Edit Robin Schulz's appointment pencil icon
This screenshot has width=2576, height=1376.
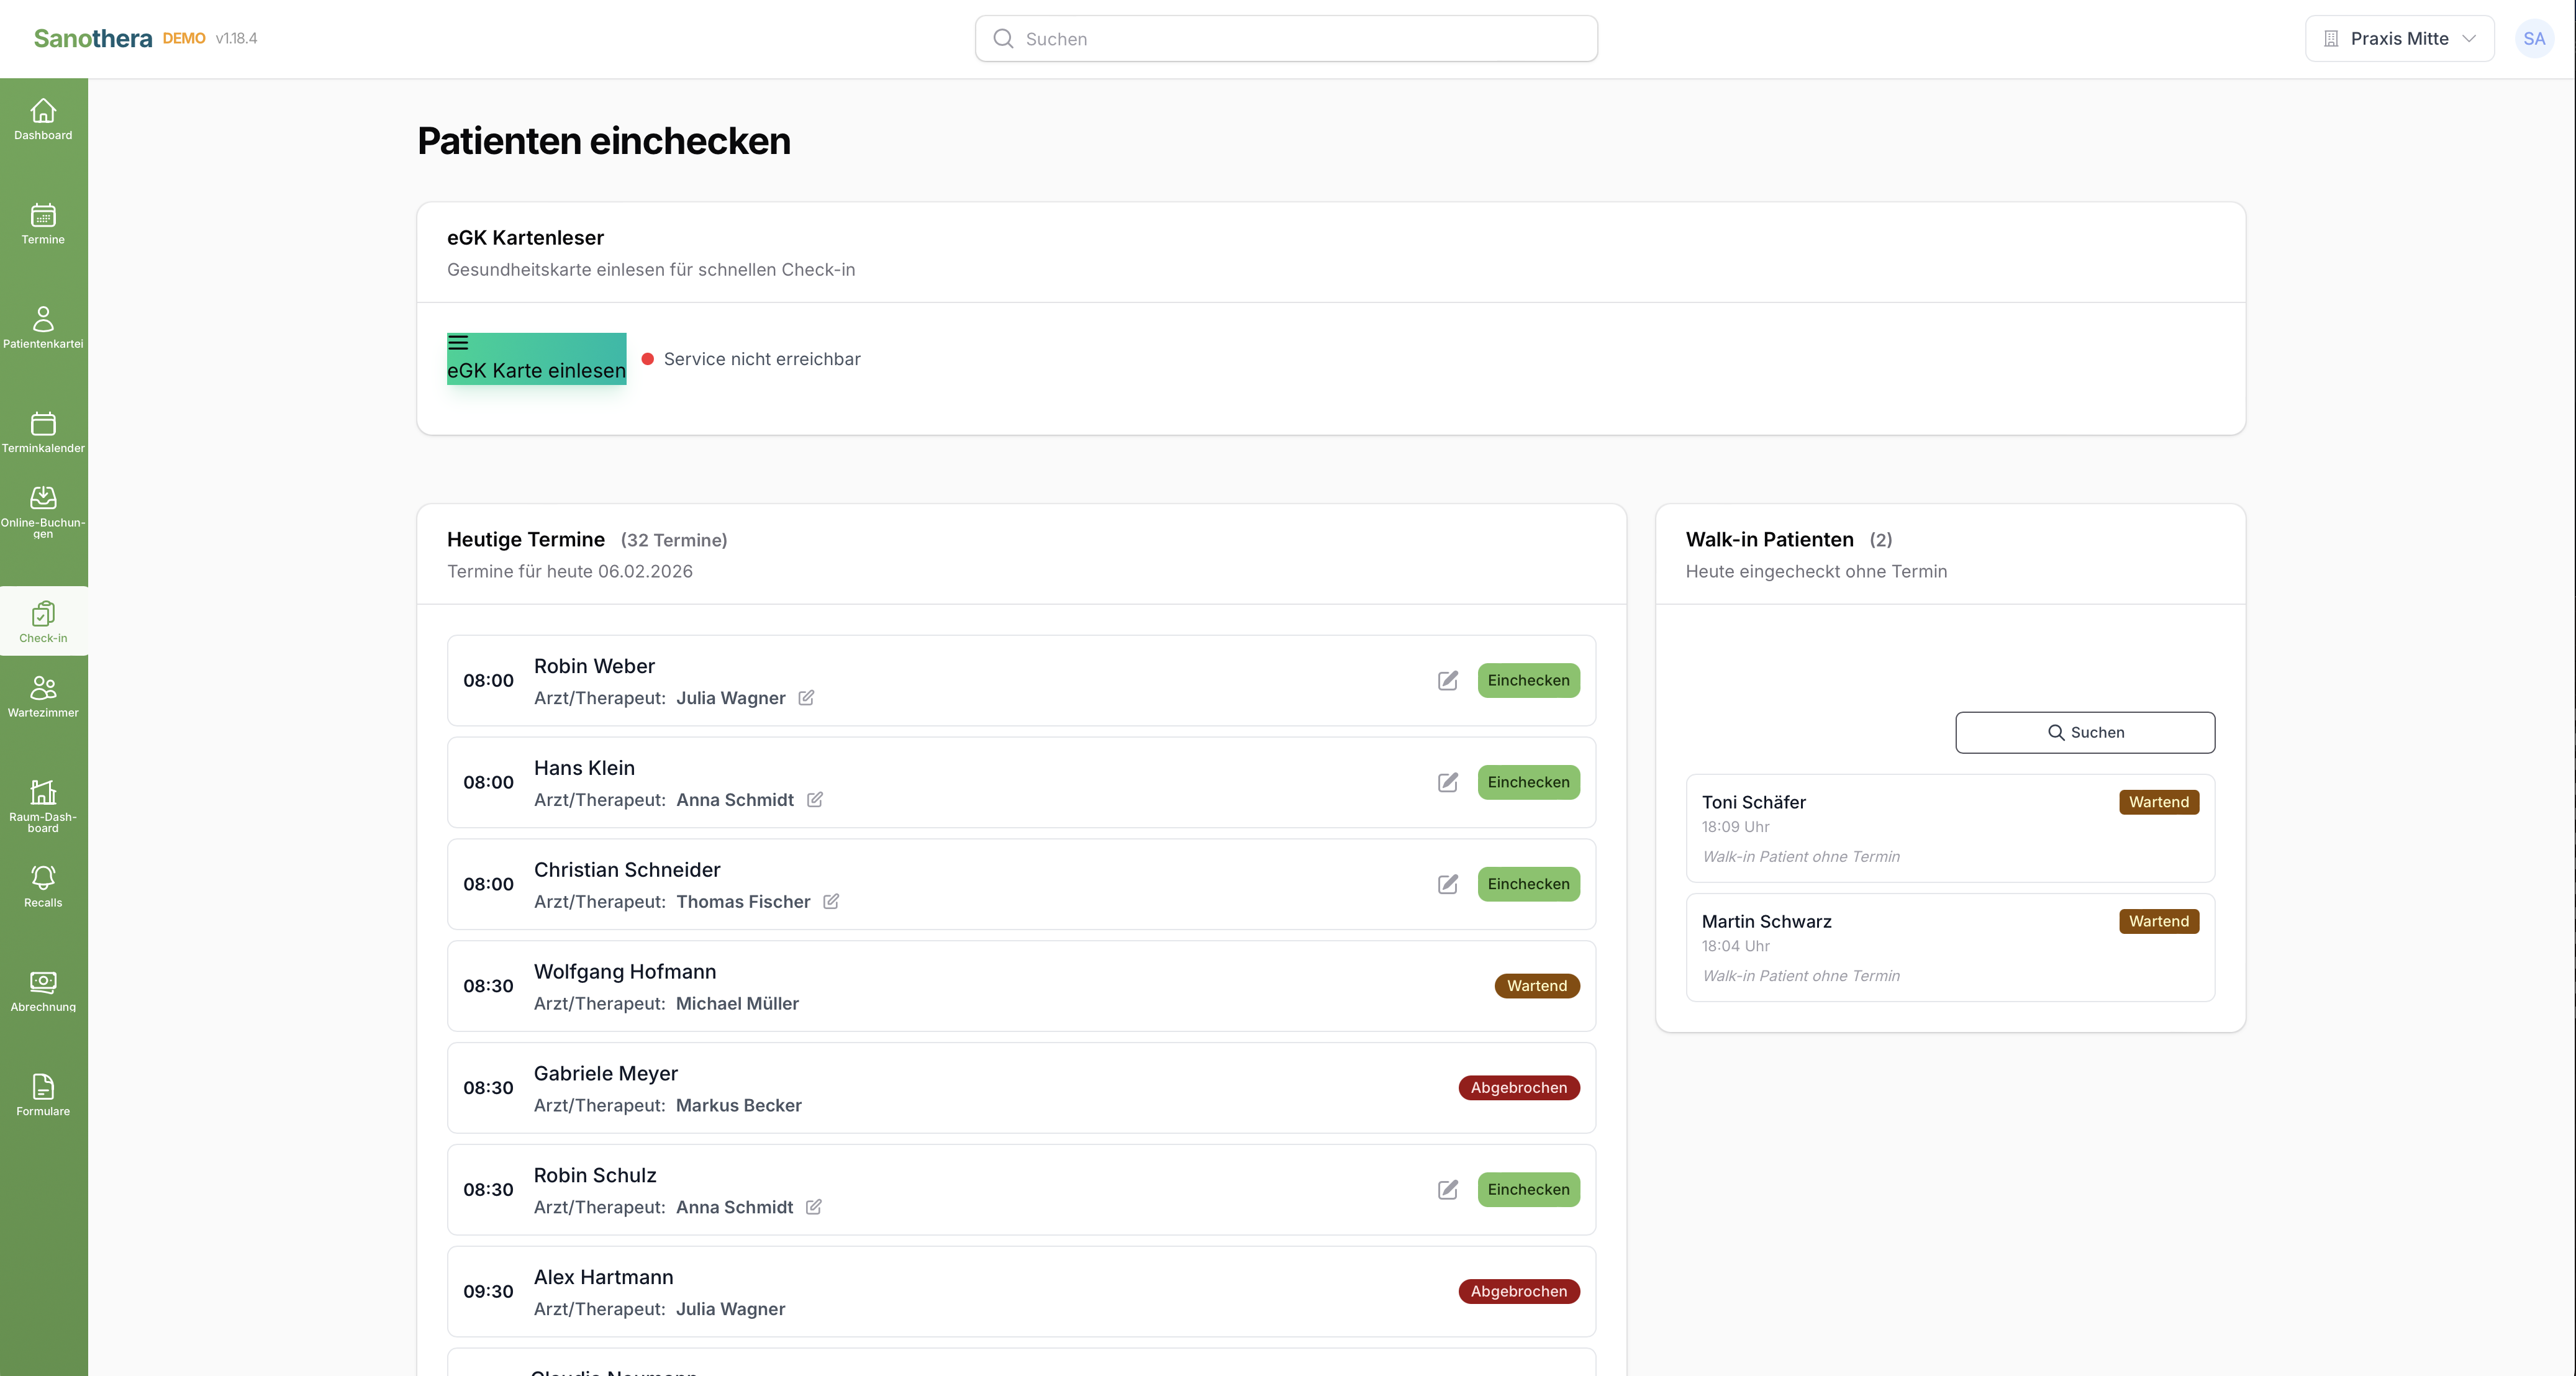[1448, 1189]
